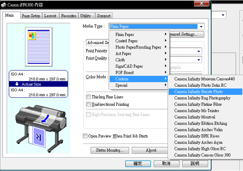Open the Status Monitor button
This screenshot has width=243, height=171.
point(110,150)
